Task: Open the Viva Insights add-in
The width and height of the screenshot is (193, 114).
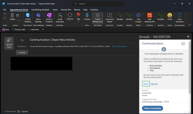Action: pyautogui.click(x=139, y=18)
